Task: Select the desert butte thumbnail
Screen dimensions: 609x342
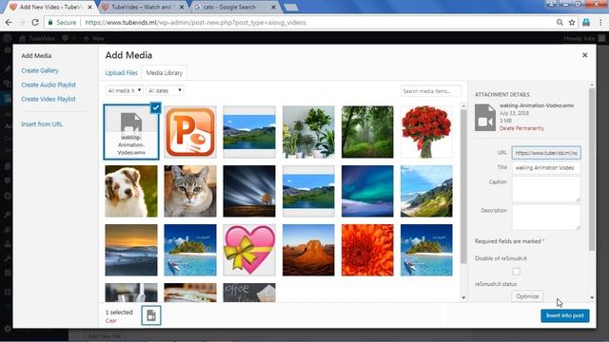Action: [308, 250]
